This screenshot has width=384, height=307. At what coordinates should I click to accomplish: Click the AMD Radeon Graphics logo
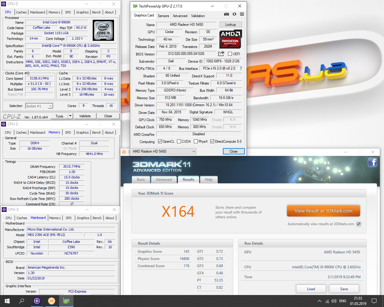click(230, 39)
